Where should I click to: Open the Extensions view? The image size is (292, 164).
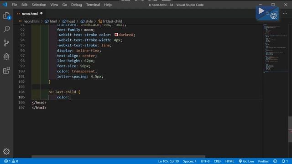(6, 70)
